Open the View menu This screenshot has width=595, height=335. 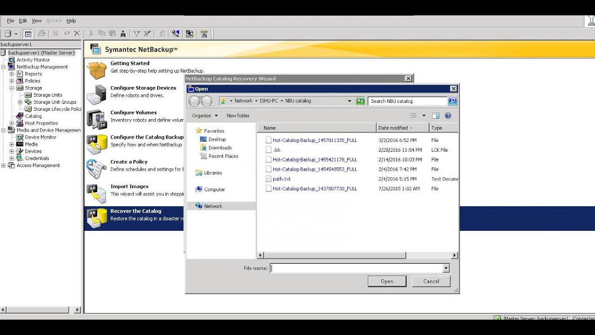[x=37, y=21]
